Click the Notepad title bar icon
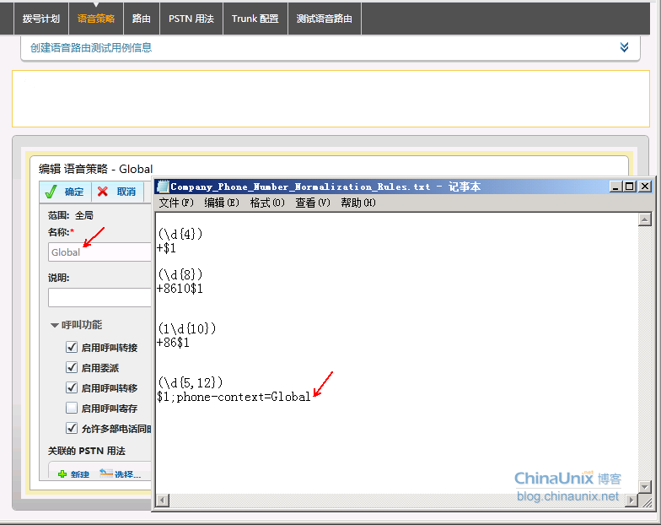Image resolution: width=661 pixels, height=525 pixels. pyautogui.click(x=163, y=186)
